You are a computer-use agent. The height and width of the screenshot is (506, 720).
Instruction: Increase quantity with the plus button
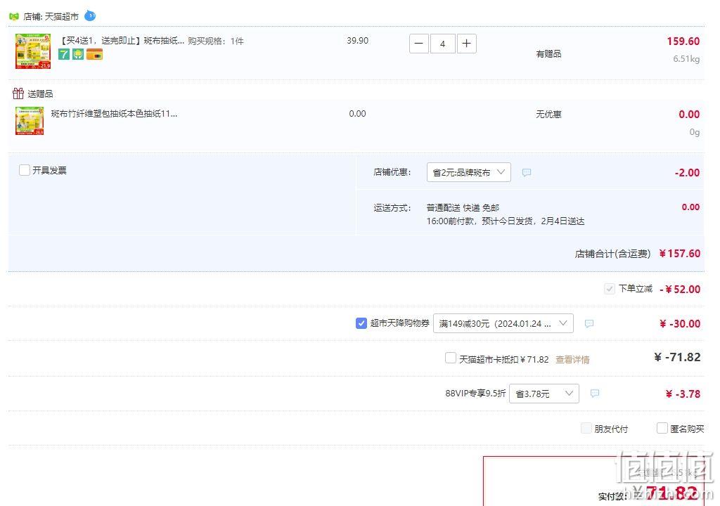click(467, 44)
